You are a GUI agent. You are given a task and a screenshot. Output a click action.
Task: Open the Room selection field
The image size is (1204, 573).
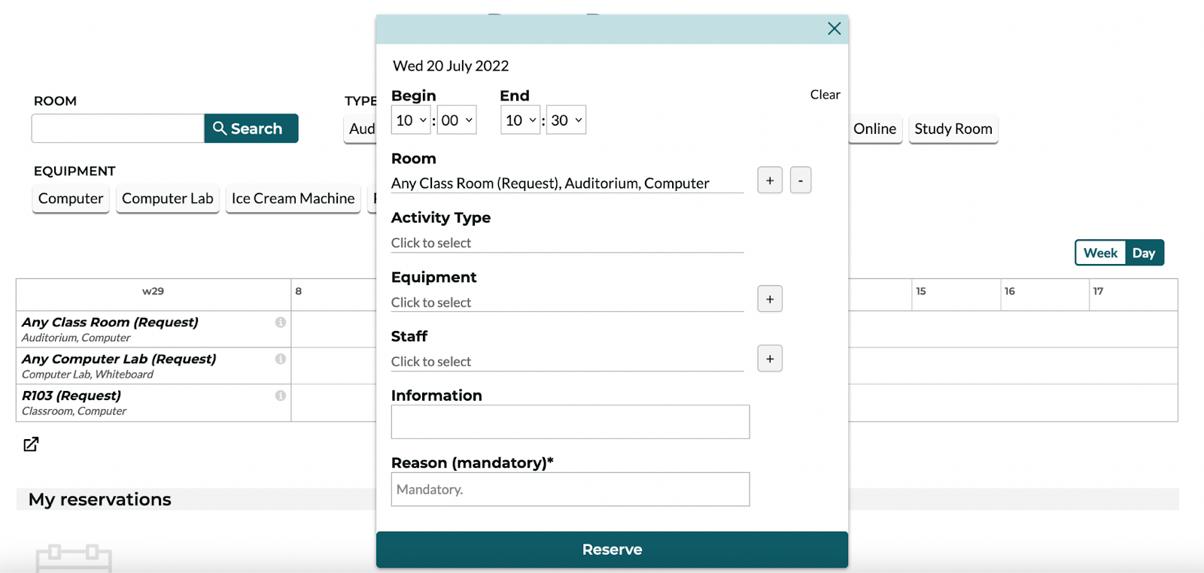click(x=567, y=183)
